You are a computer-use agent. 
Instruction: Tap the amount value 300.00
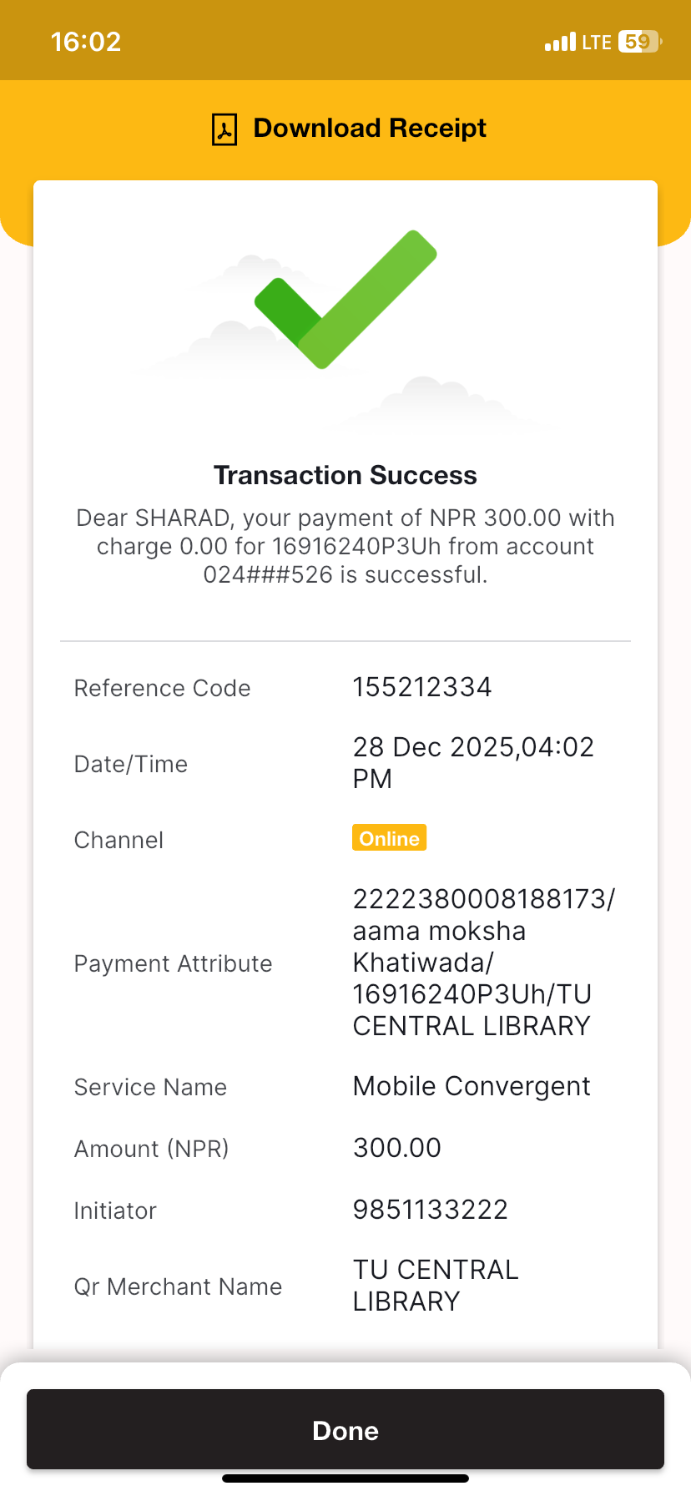tap(397, 1148)
